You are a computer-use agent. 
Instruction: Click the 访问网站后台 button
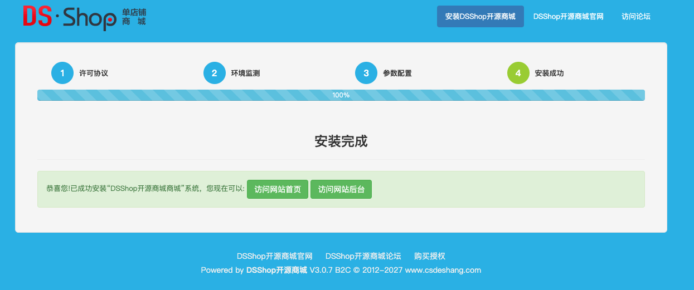coord(341,189)
